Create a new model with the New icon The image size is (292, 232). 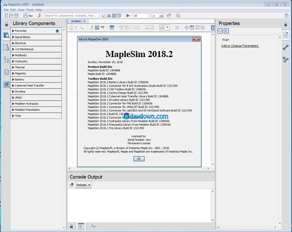pyautogui.click(x=6, y=16)
